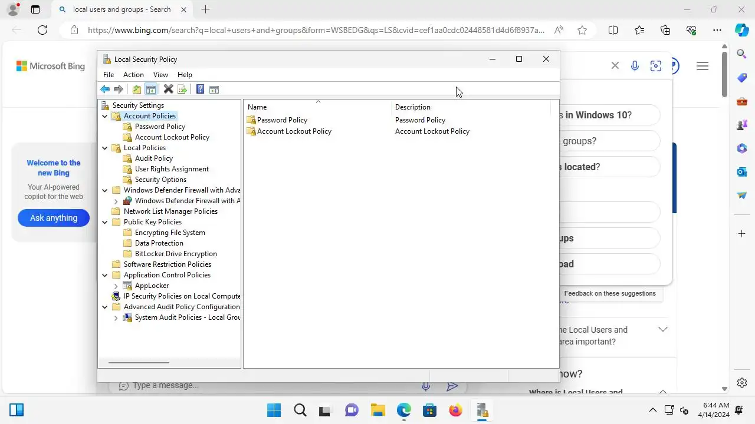Image resolution: width=755 pixels, height=424 pixels.
Task: Open a new Edge tab with plus
Action: pos(205,9)
